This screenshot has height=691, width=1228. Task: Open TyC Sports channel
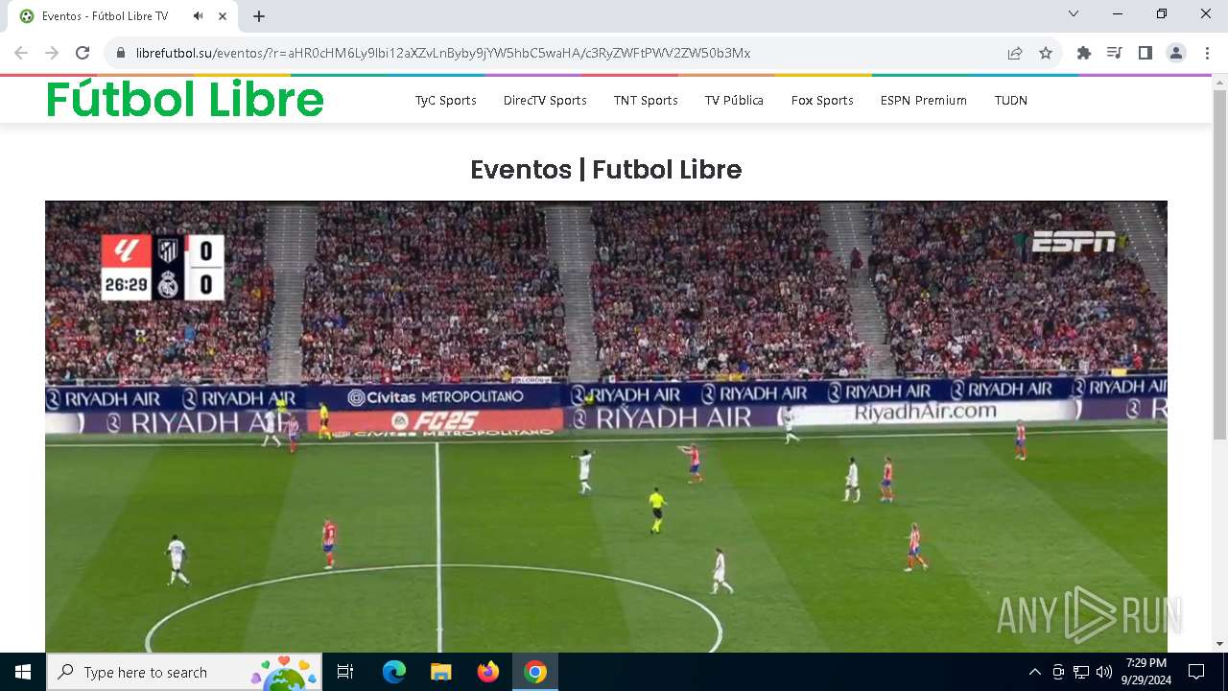446,100
